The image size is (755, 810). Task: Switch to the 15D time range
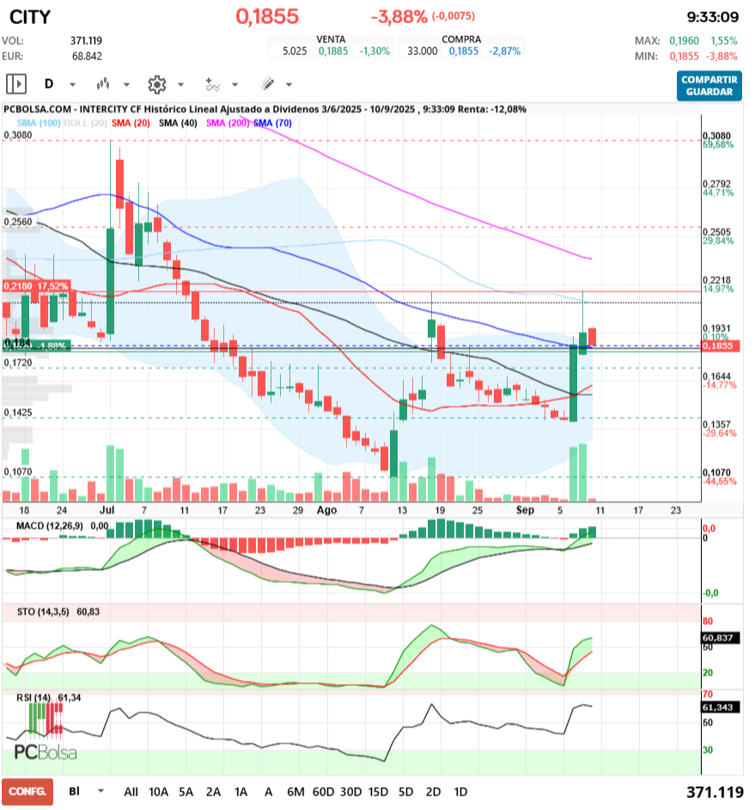pos(378,792)
